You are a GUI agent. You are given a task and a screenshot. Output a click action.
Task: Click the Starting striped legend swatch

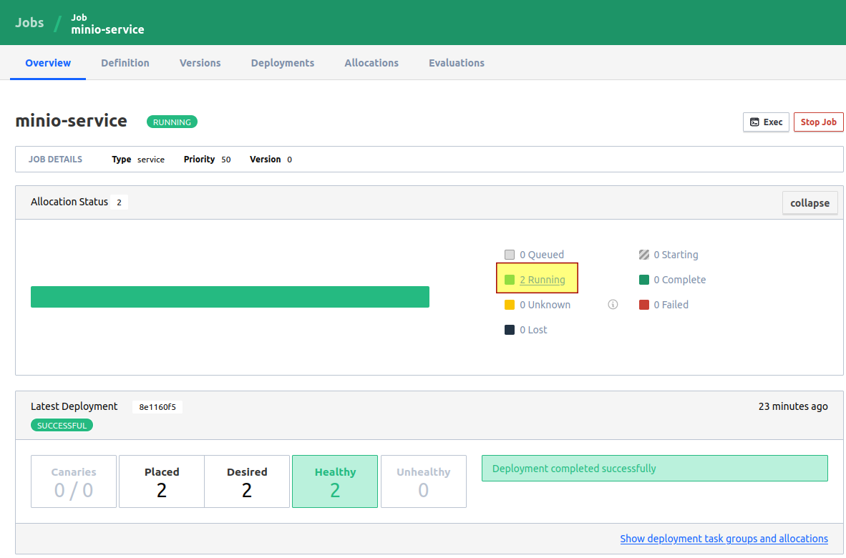pyautogui.click(x=643, y=255)
